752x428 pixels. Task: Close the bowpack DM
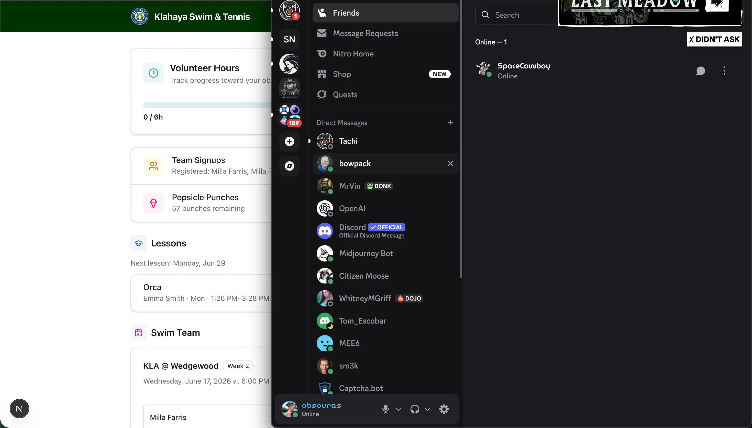[450, 163]
